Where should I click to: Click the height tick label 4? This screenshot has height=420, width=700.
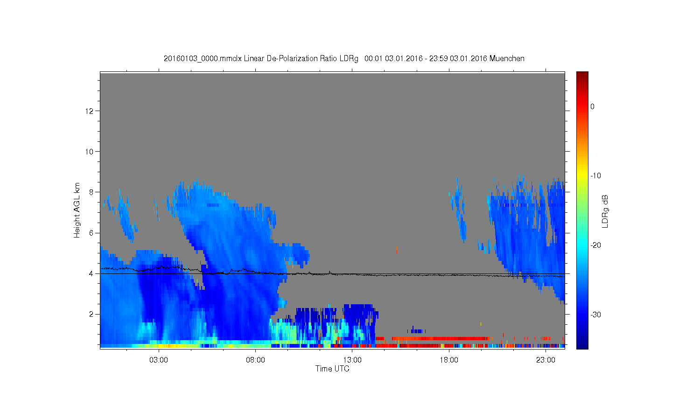tap(91, 273)
